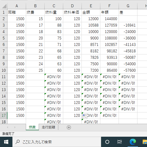
Task: Select cell containing -41143
Action: (128, 45)
